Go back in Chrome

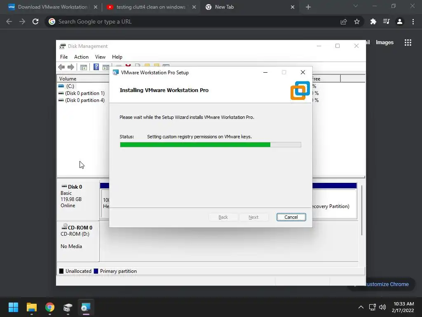click(x=9, y=21)
